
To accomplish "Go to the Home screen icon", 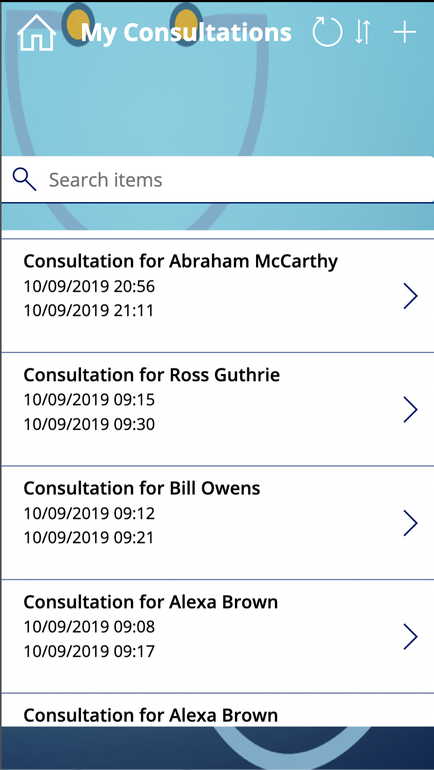I will (x=36, y=33).
